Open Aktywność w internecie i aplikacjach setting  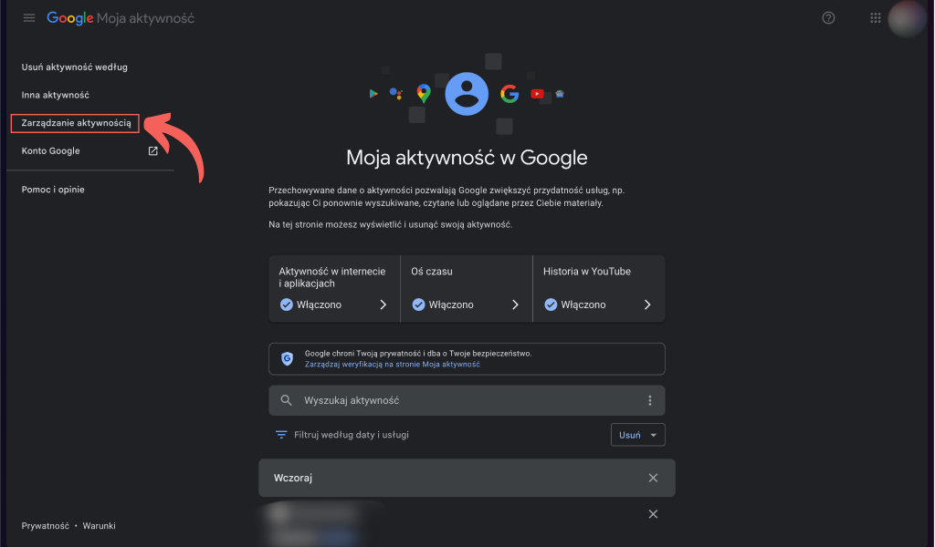tap(334, 288)
